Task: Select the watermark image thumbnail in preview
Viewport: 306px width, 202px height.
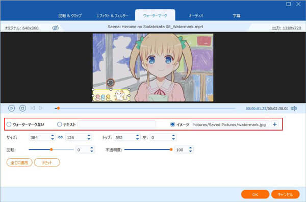Action: [x=111, y=95]
